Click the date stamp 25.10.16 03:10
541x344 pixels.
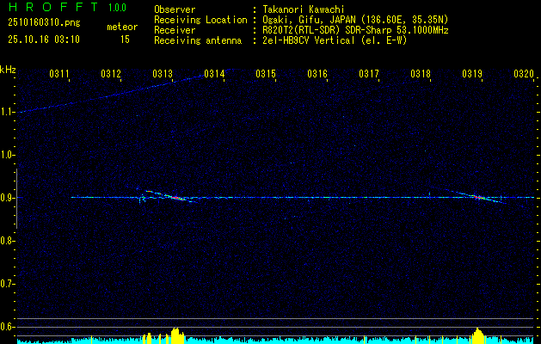click(44, 40)
